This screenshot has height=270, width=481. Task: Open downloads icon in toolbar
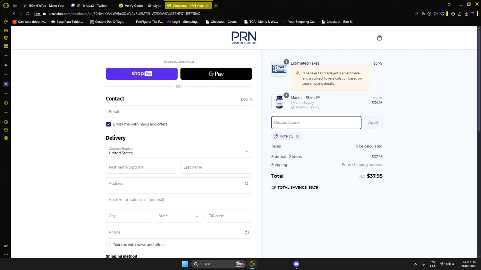466,14
